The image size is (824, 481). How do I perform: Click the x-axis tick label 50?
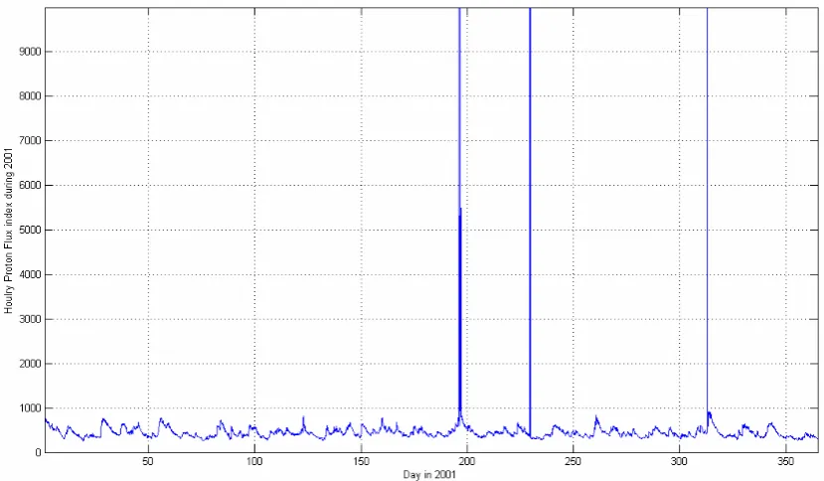[148, 461]
